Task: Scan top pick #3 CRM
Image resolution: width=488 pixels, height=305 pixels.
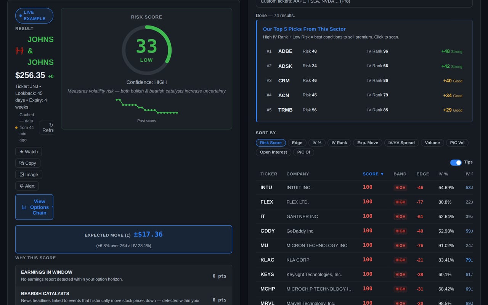Action: click(x=364, y=80)
